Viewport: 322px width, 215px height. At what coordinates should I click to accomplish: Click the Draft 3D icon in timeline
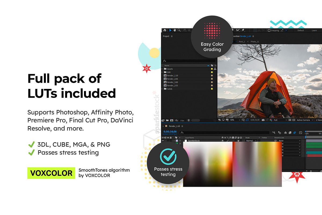(280, 132)
